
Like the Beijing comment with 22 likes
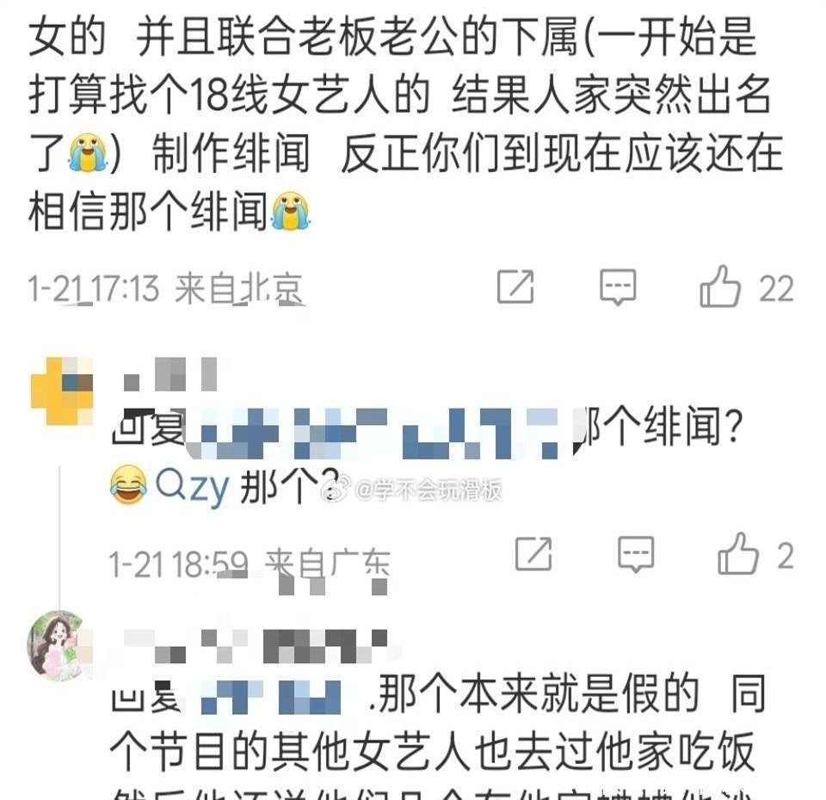click(x=720, y=286)
